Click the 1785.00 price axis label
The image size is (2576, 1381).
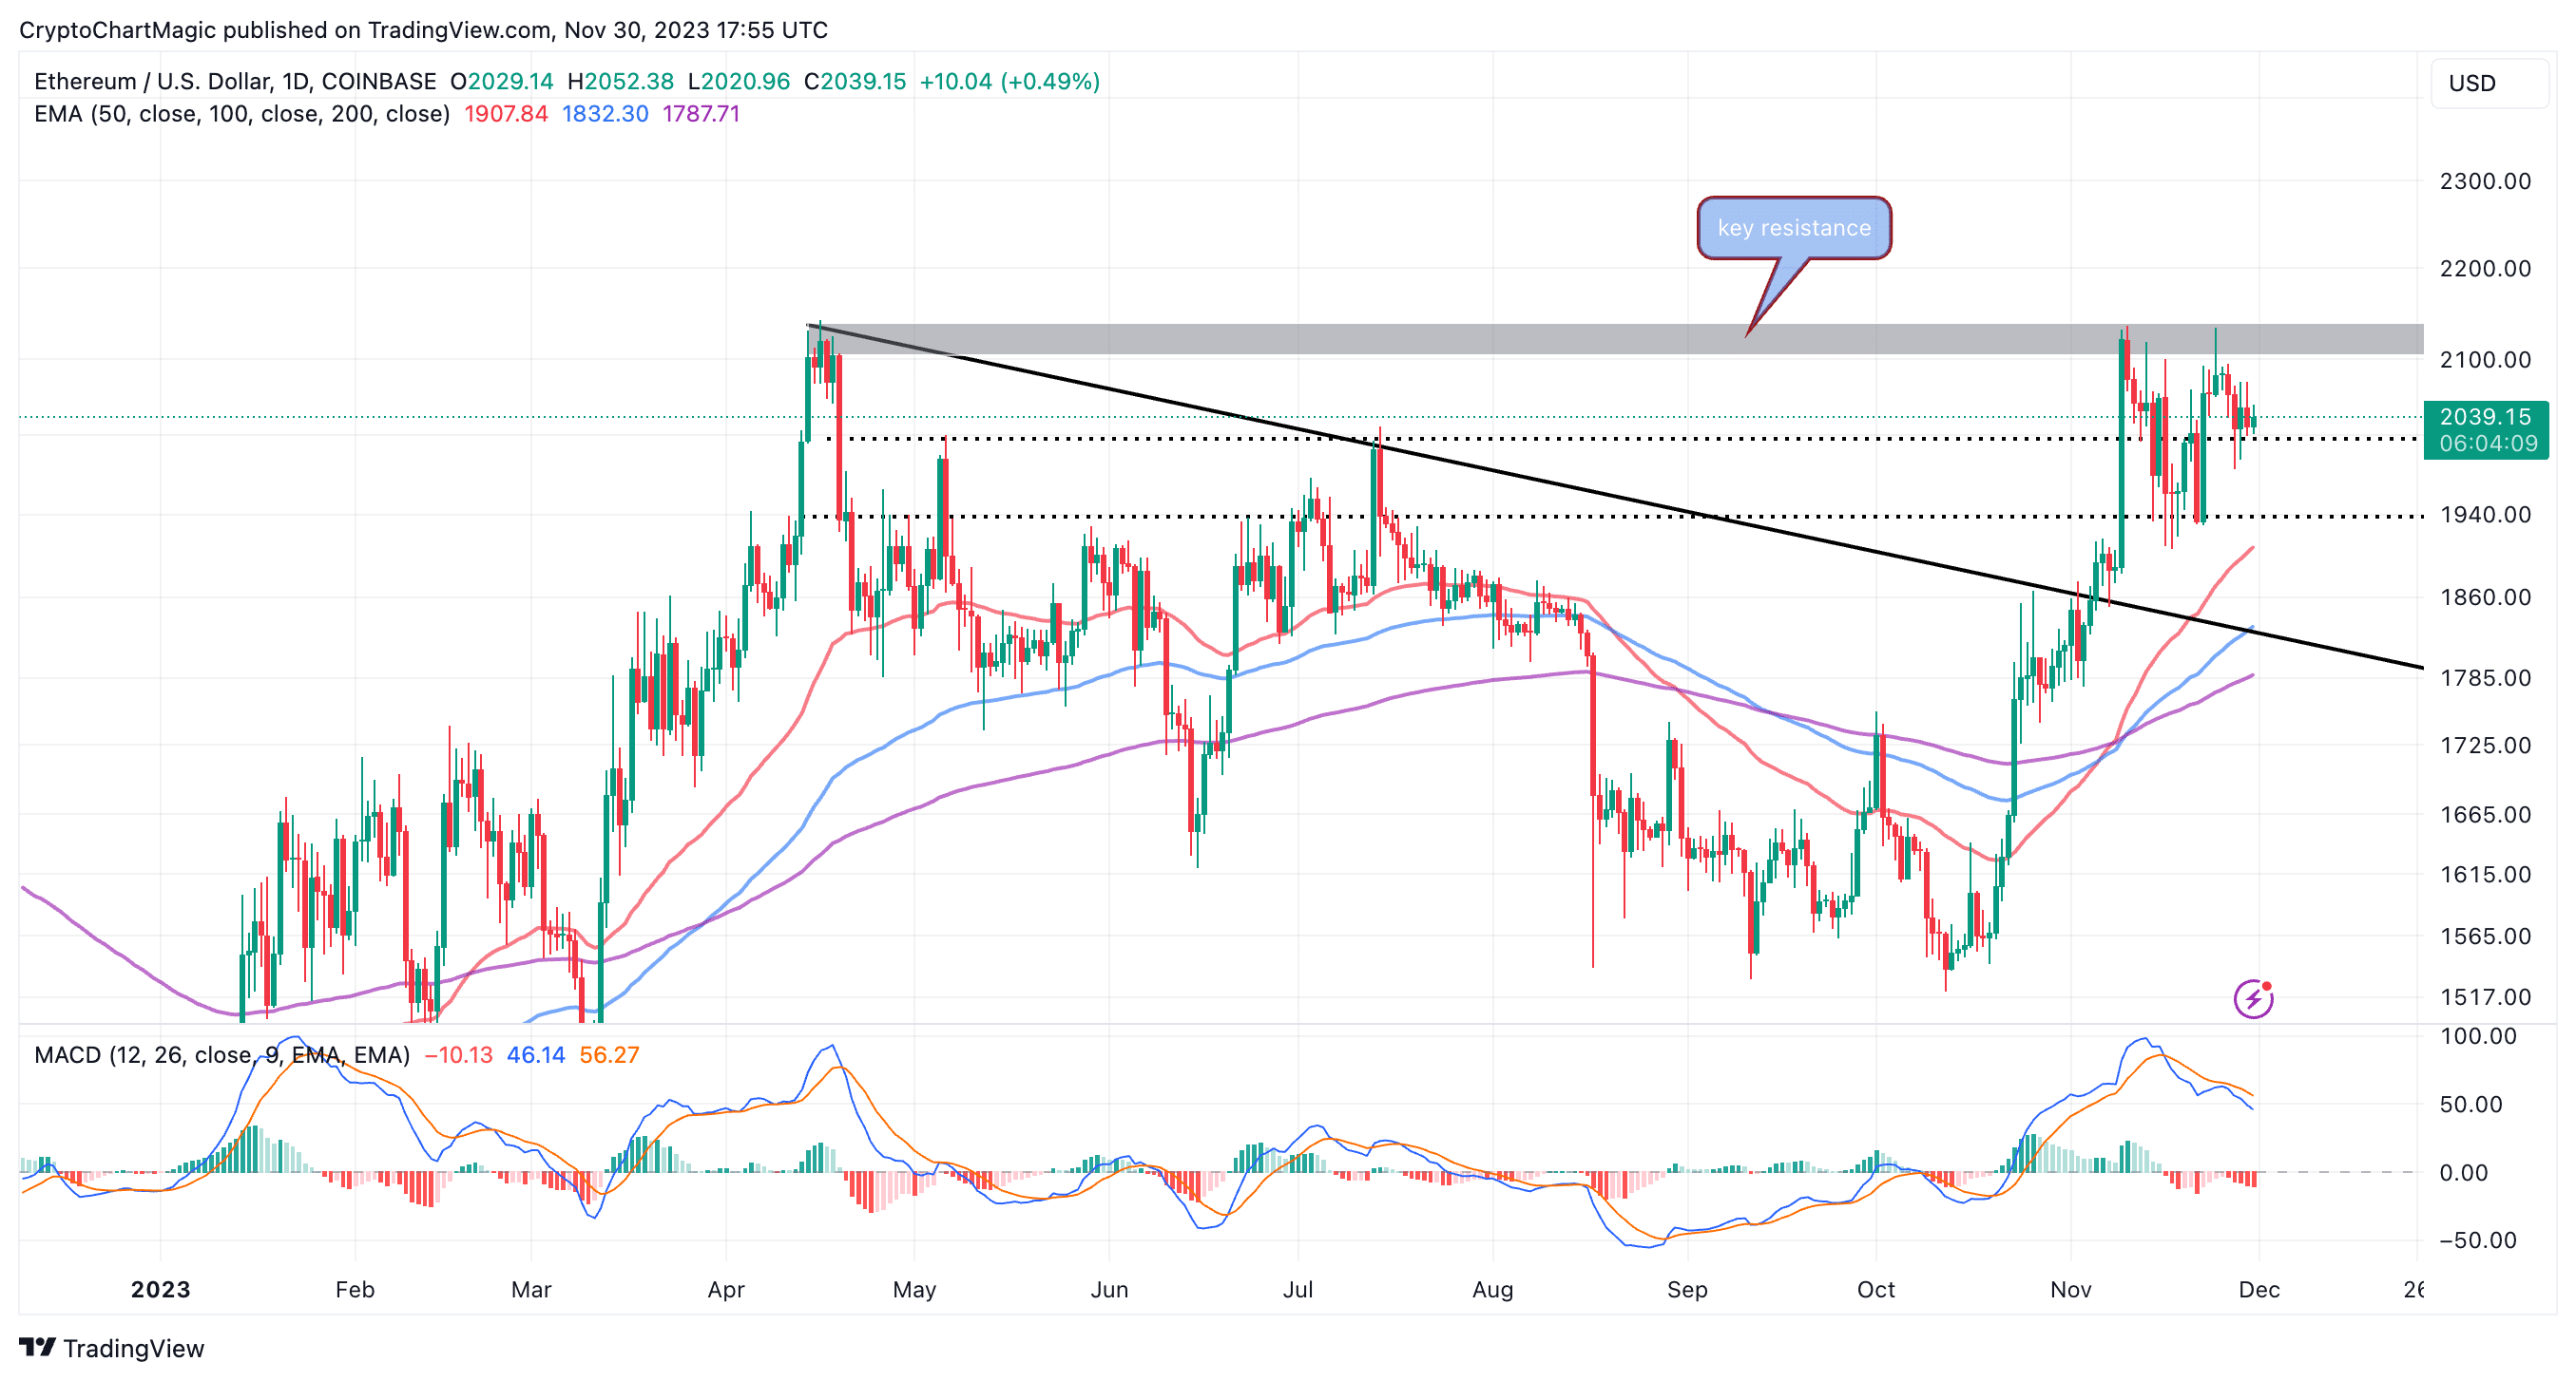(x=2485, y=677)
